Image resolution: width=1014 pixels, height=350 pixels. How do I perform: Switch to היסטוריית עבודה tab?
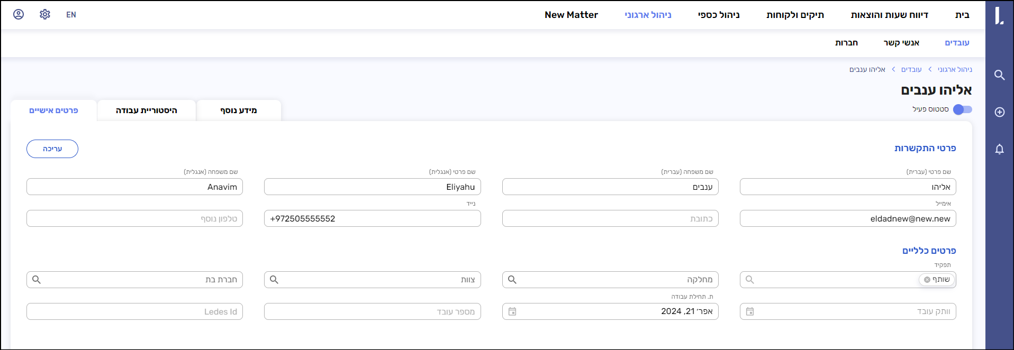click(147, 110)
